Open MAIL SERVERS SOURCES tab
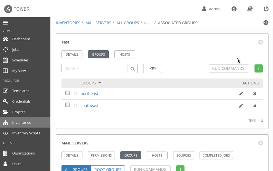This screenshot has width=273, height=171. [184, 155]
